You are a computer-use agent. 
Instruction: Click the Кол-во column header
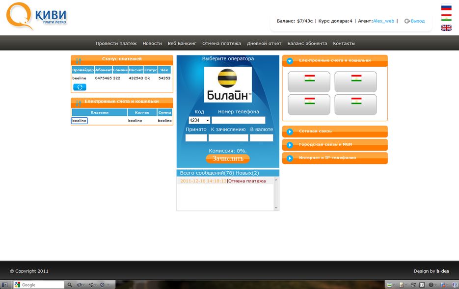coord(142,112)
